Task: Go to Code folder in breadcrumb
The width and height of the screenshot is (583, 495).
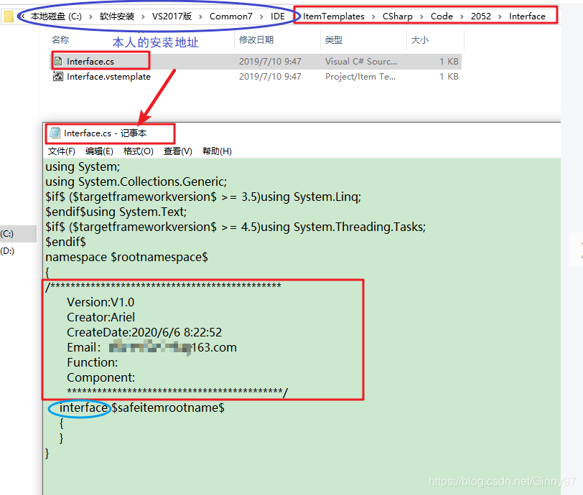Action: [442, 16]
